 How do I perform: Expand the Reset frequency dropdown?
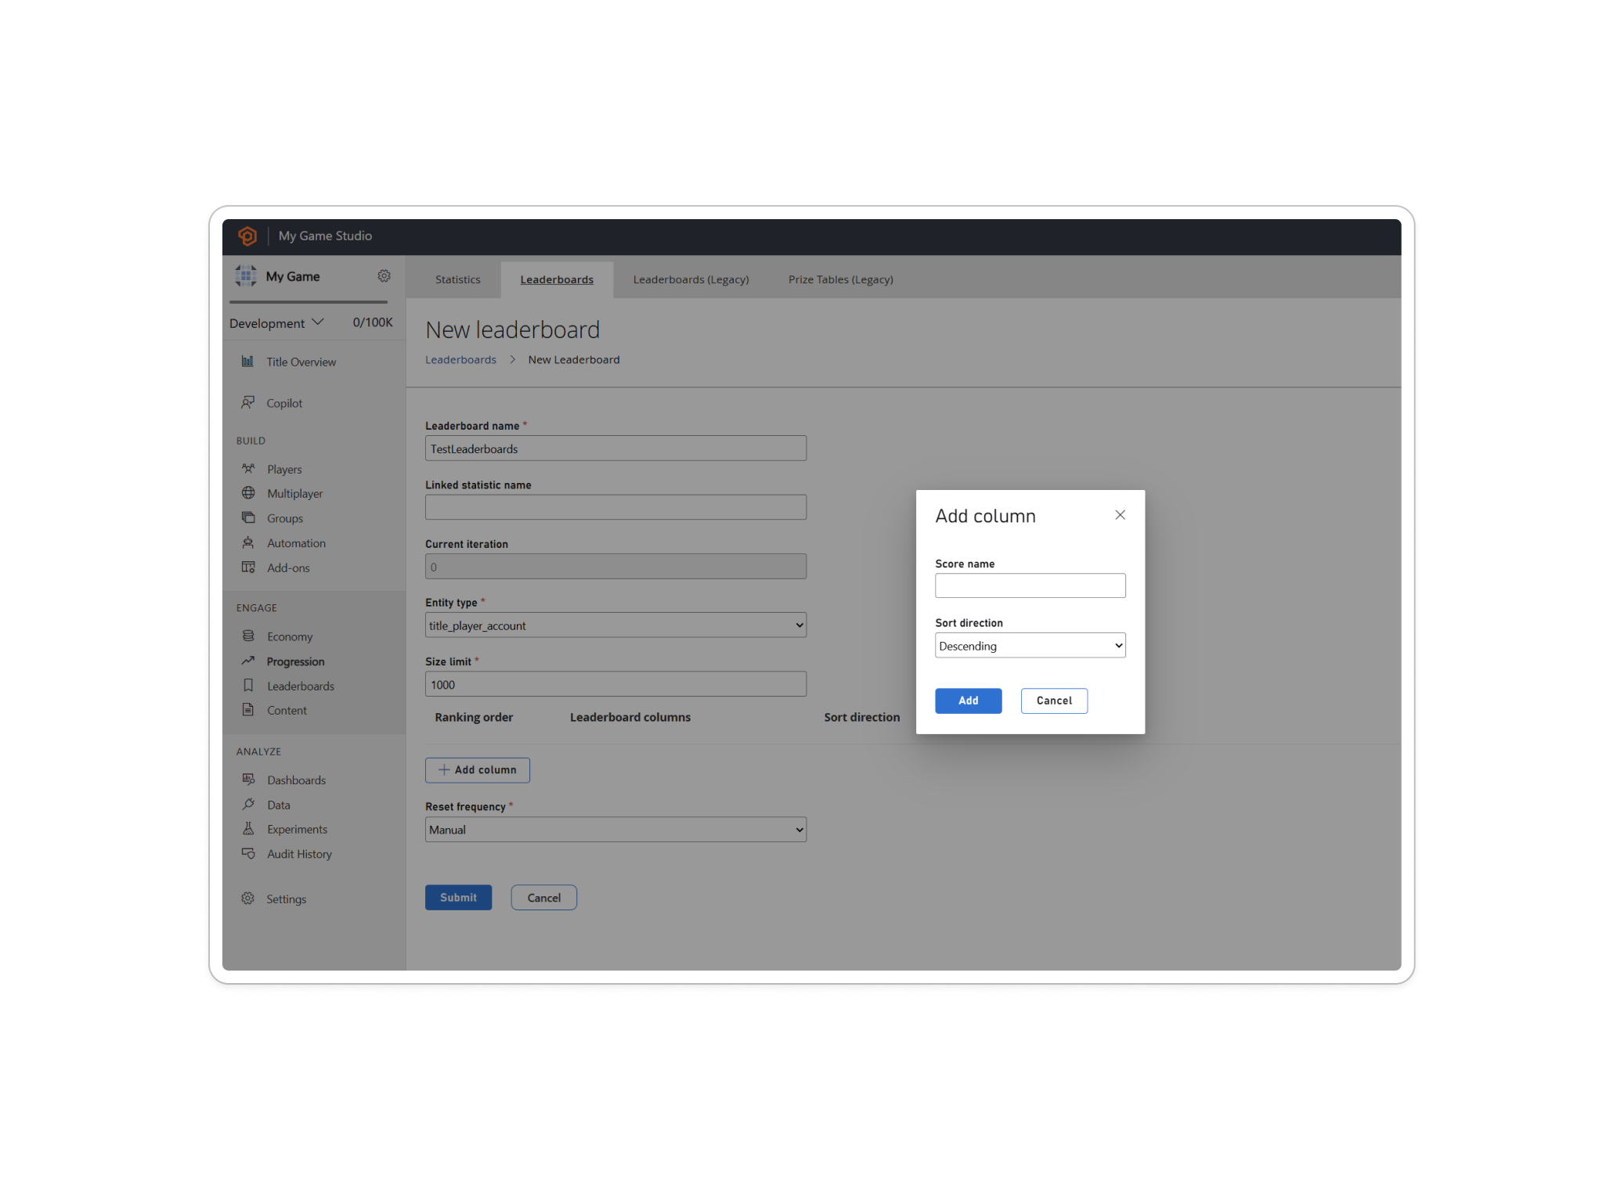616,828
